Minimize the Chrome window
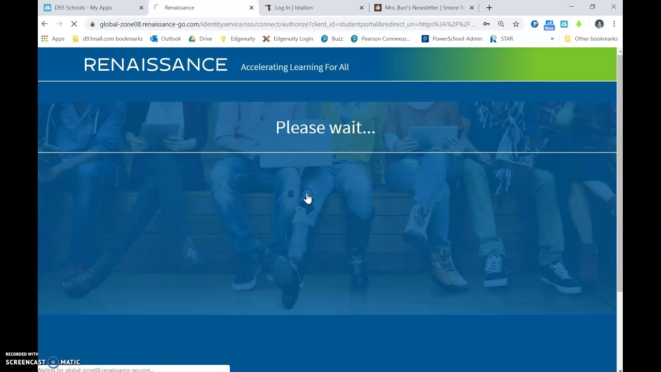The image size is (661, 372). pos(572,7)
